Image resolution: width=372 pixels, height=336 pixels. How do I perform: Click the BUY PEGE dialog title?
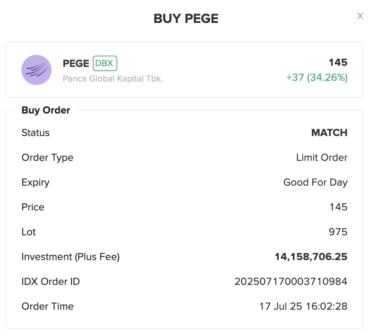186,18
